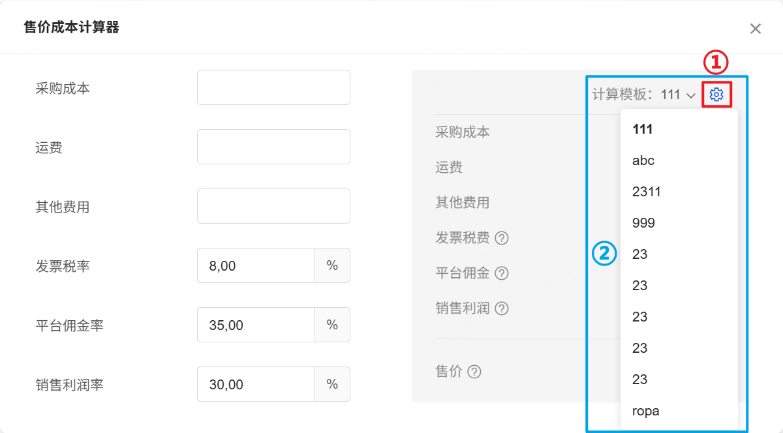The image size is (783, 433).
Task: Click the 发票税率 field showing 8,00
Action: click(x=256, y=265)
